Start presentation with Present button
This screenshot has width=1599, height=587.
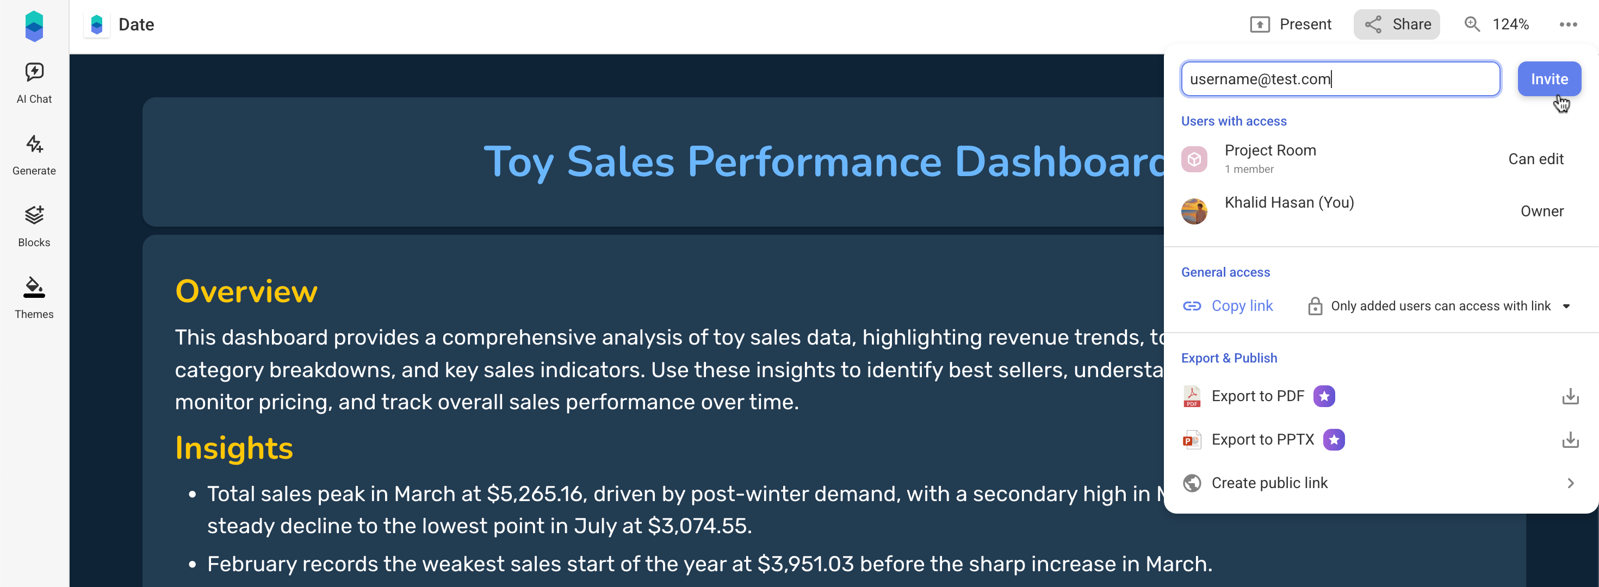pos(1291,24)
